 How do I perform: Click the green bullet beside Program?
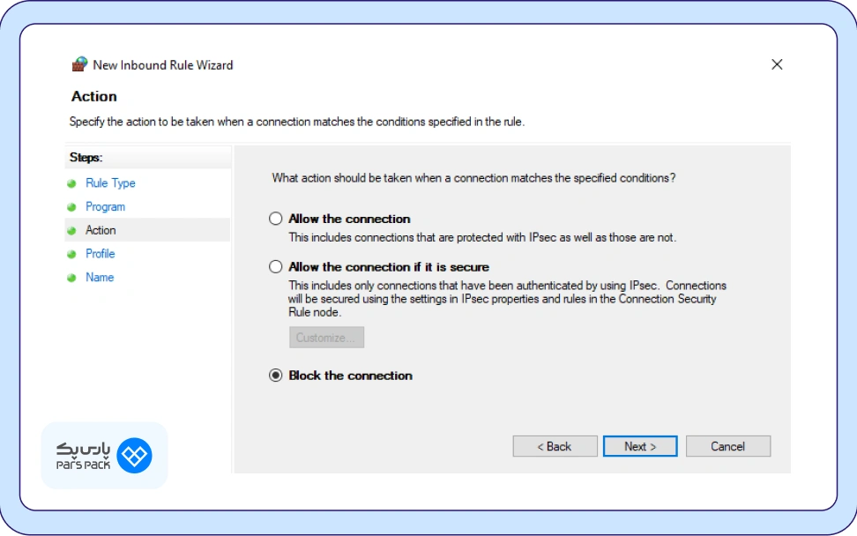pyautogui.click(x=71, y=207)
